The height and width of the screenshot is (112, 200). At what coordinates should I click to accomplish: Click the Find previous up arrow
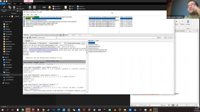[30, 38]
